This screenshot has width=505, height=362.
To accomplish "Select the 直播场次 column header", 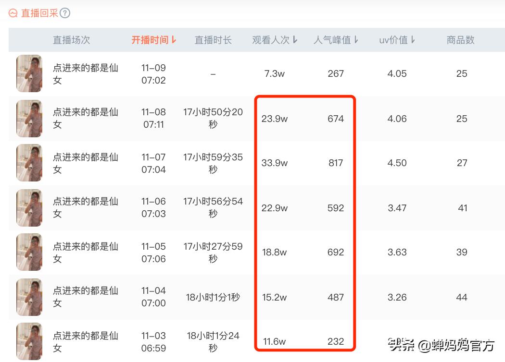I will [71, 41].
